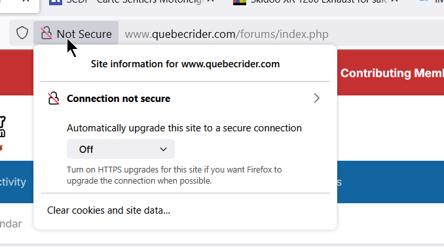Image resolution: width=444 pixels, height=247 pixels.
Task: Click the quebecrider.com URL field
Action: pyautogui.click(x=227, y=34)
